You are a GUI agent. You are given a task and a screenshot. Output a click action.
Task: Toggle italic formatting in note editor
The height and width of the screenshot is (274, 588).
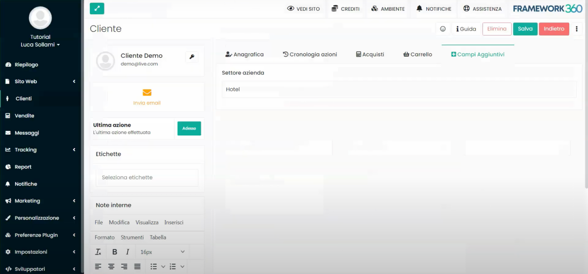pyautogui.click(x=127, y=252)
